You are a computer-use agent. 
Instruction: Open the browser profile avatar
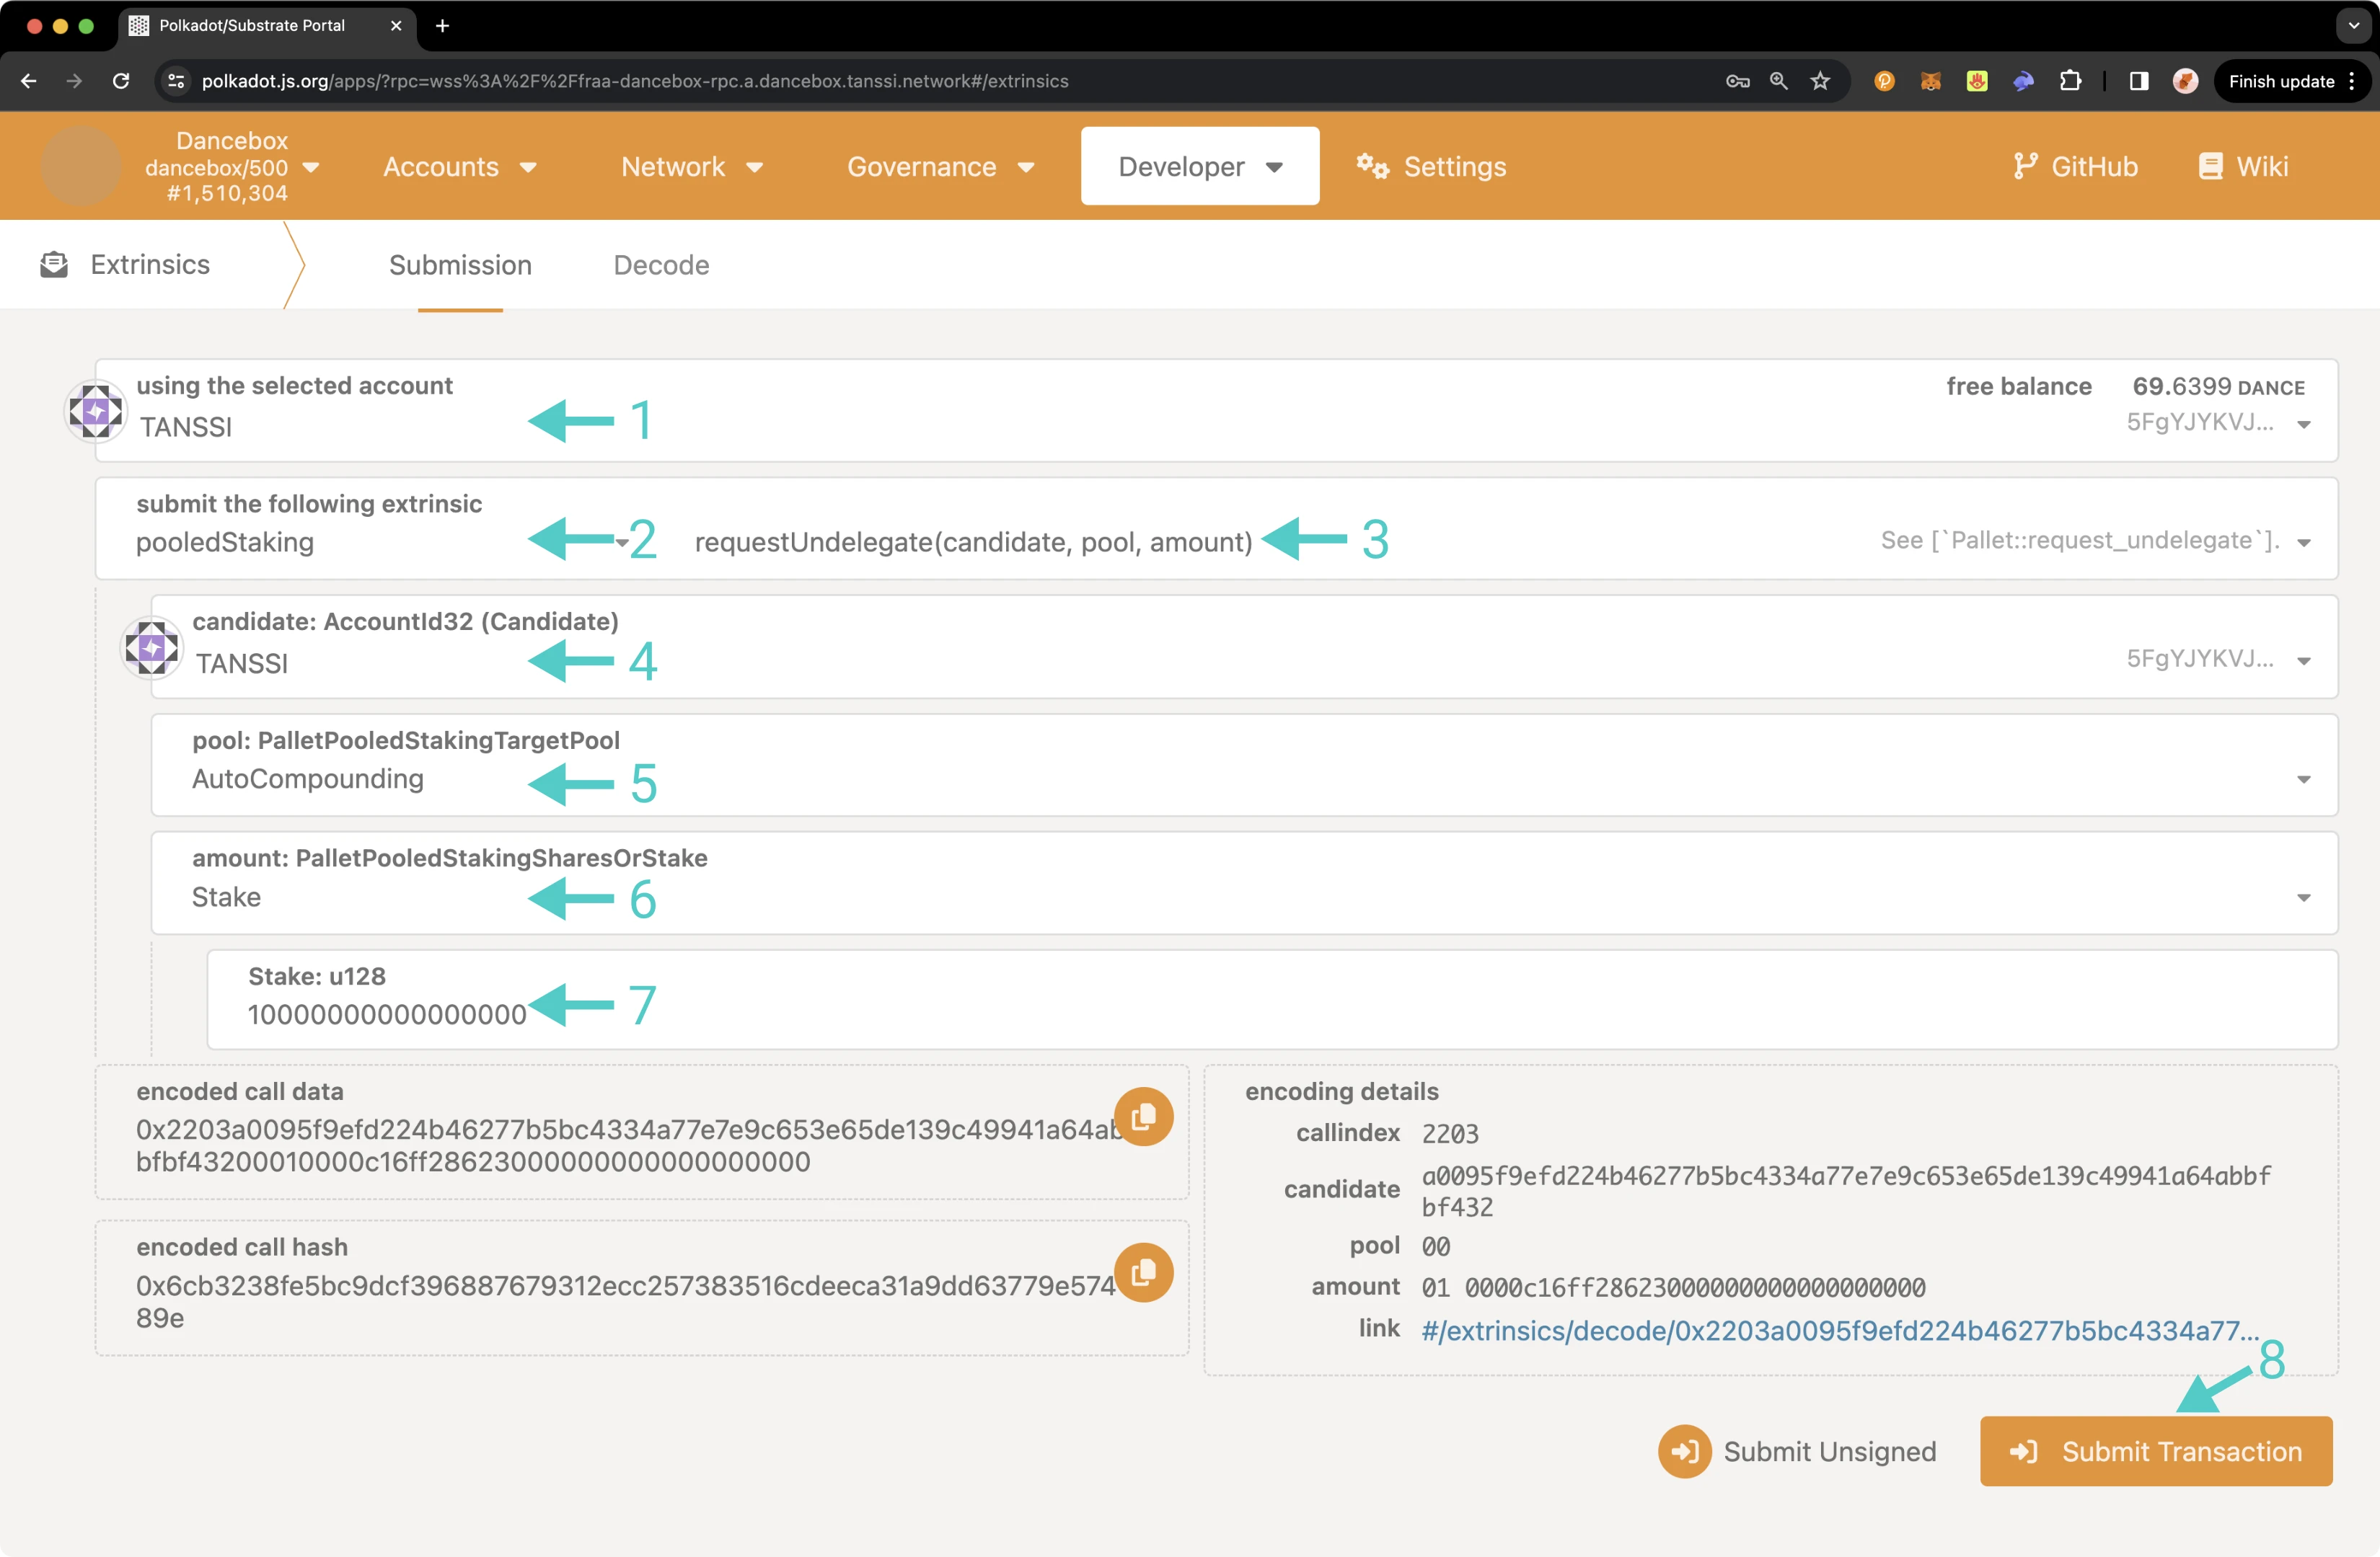(x=2185, y=81)
